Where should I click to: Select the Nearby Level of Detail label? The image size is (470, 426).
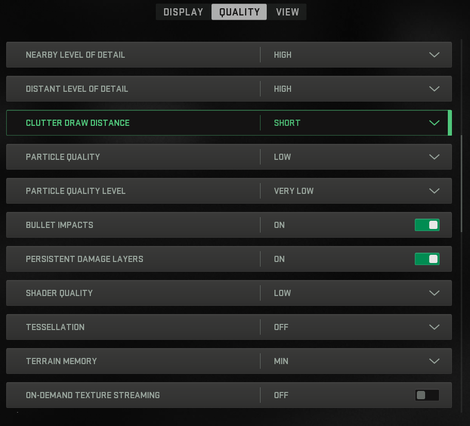tap(75, 55)
